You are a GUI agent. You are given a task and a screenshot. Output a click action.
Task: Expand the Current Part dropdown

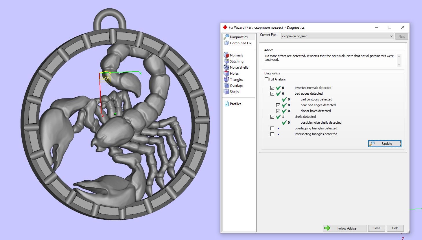pos(391,36)
